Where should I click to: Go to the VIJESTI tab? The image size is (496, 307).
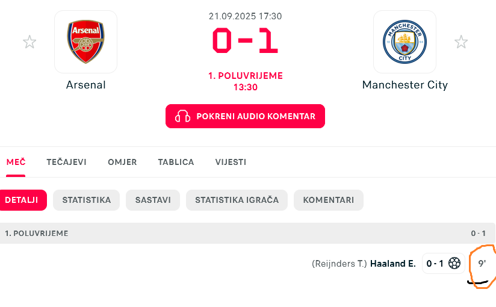(x=231, y=162)
